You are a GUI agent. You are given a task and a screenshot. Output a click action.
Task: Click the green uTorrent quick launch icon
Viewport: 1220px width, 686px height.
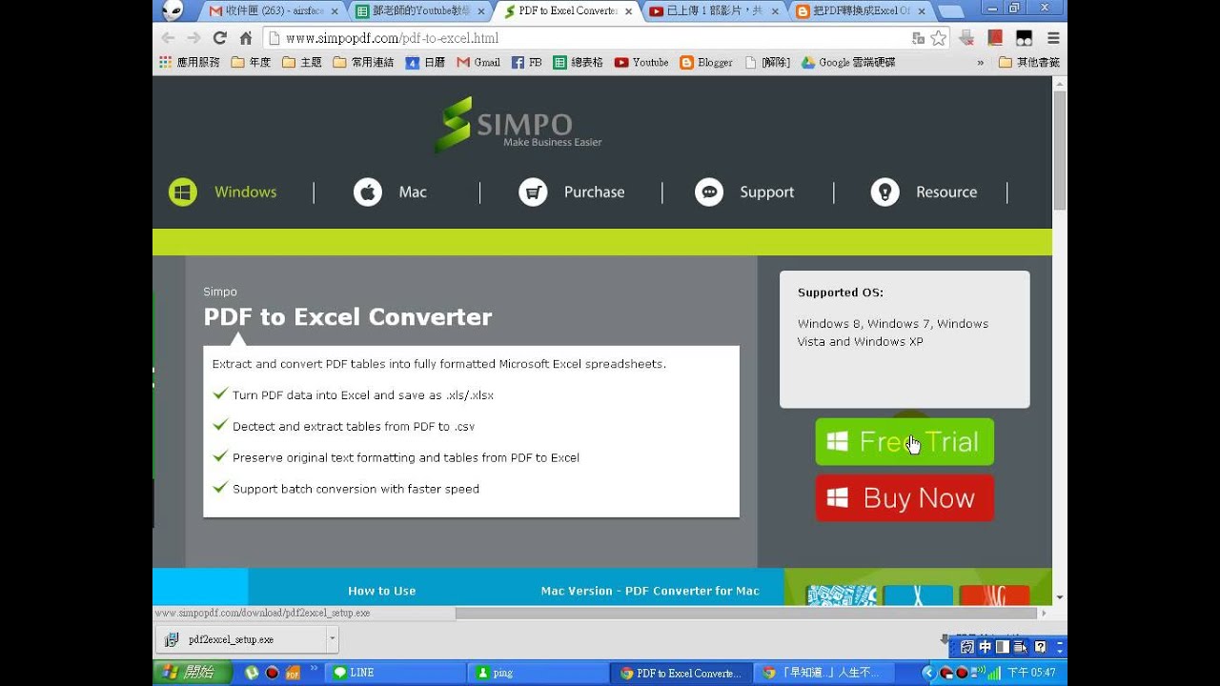(x=252, y=673)
